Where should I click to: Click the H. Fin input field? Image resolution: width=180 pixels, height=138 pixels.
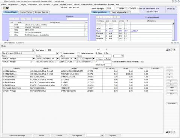click(108, 56)
